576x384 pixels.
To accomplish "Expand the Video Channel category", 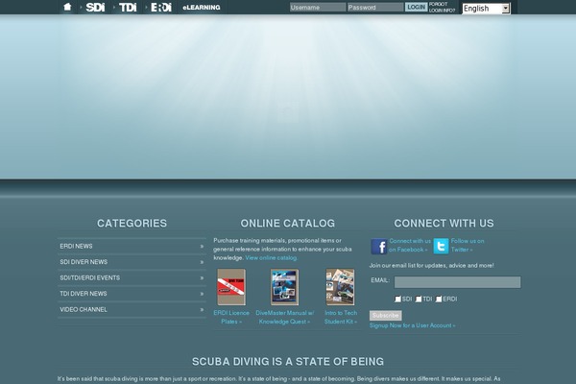I will tap(132, 309).
